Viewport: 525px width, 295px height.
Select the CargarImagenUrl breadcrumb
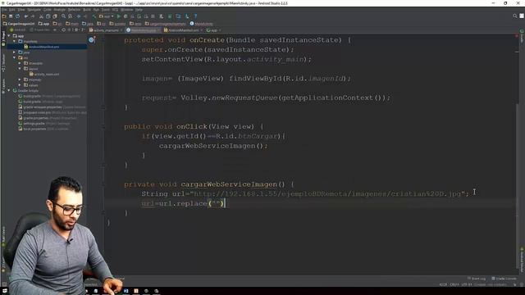tap(19, 24)
